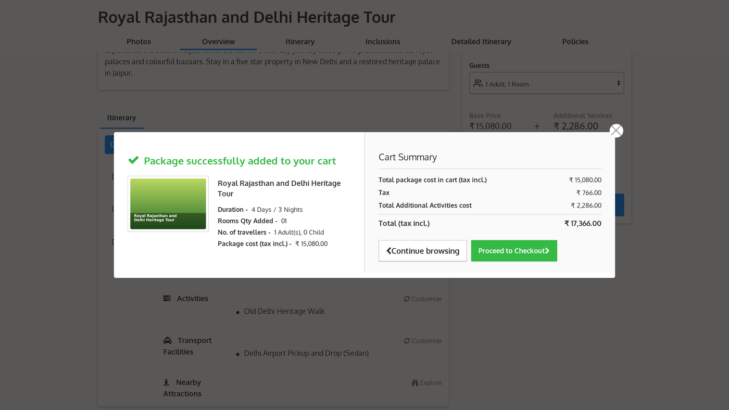Viewport: 729px width, 410px height.
Task: Click the Cart Summary heading
Action: pos(408,157)
